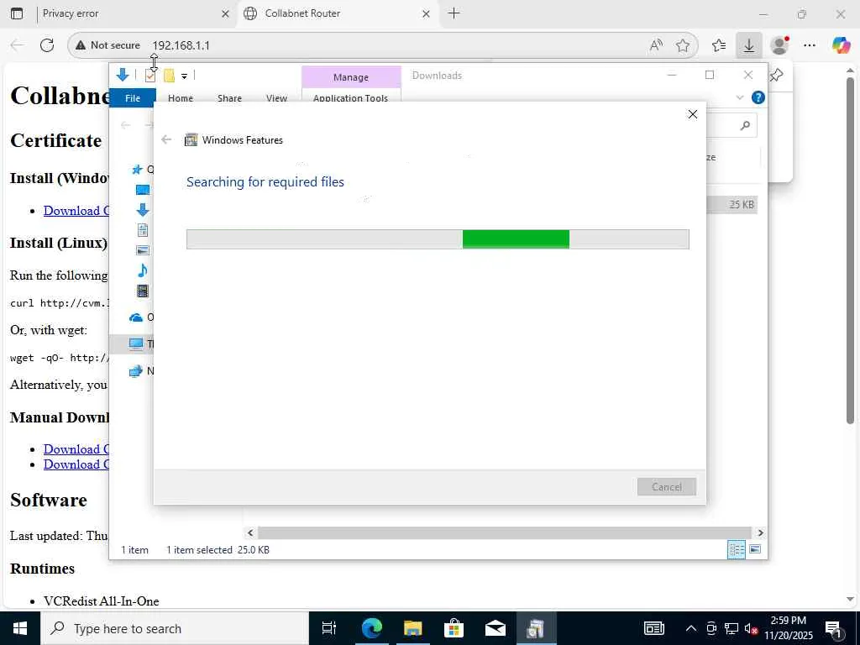This screenshot has width=860, height=645.
Task: Select the Music note icon in sidebar
Action: pos(143,270)
